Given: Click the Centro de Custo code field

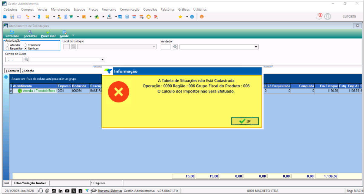Looking at the screenshot, I should tap(14, 59).
